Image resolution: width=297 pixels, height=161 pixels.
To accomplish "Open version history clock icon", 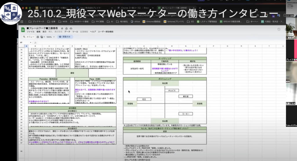I will coord(279,29).
